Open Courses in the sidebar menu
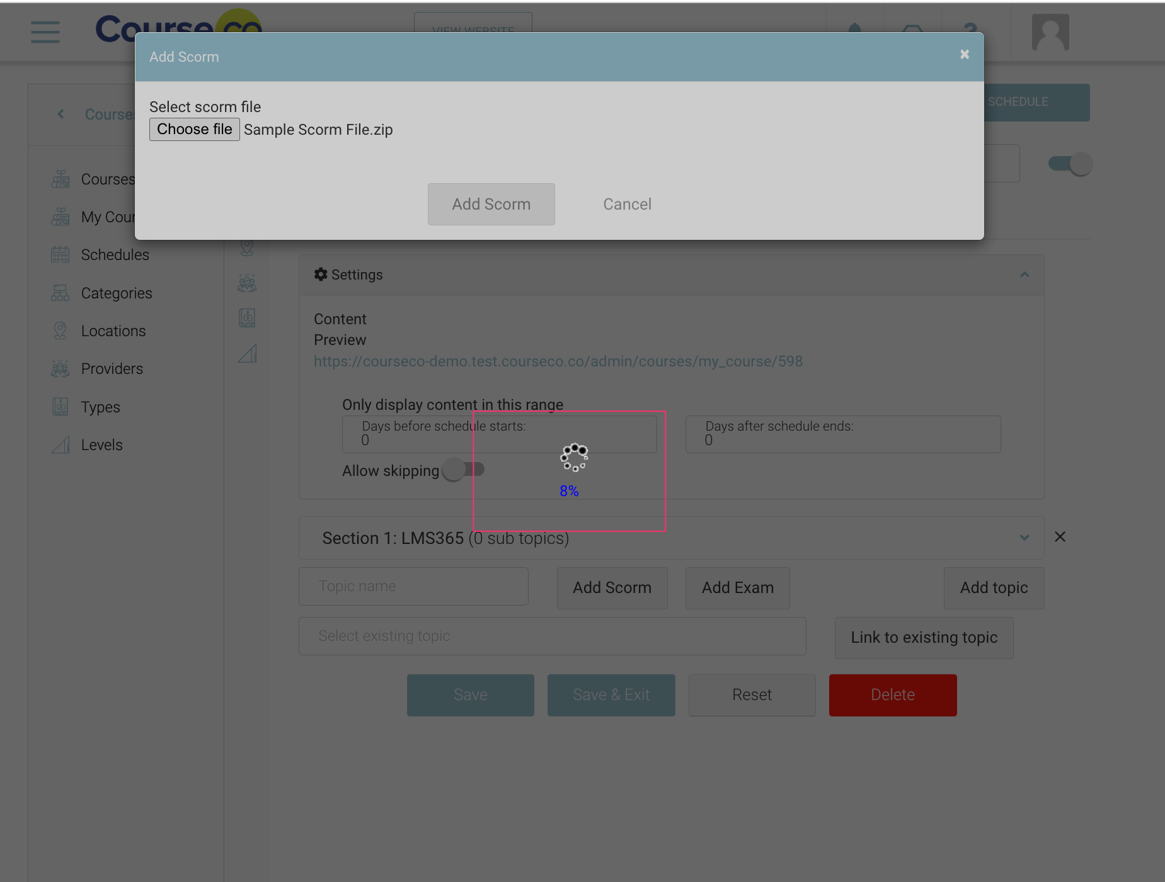Viewport: 1165px width, 882px height. [x=108, y=179]
